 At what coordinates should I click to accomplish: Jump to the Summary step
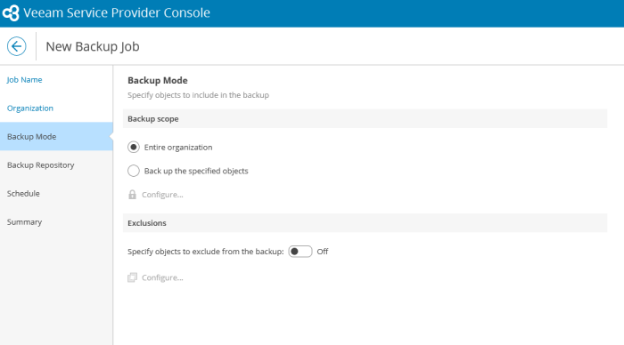(24, 222)
